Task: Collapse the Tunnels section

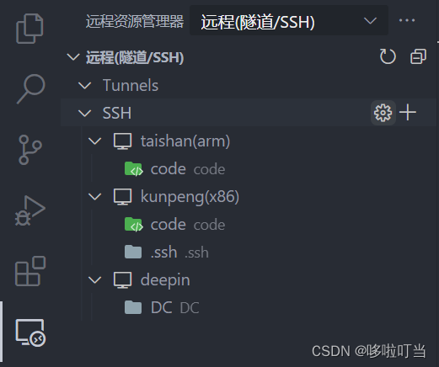Action: point(84,86)
